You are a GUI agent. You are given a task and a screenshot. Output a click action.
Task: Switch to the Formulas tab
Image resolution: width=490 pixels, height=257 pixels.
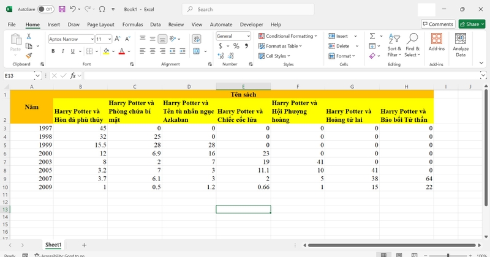coord(132,24)
